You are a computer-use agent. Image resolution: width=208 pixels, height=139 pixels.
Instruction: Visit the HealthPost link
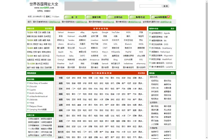[161, 59]
